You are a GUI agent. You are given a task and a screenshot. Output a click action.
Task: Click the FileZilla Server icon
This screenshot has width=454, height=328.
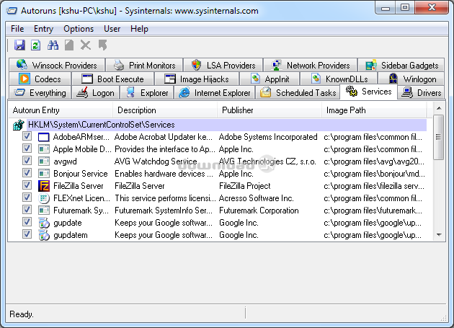pyautogui.click(x=44, y=186)
